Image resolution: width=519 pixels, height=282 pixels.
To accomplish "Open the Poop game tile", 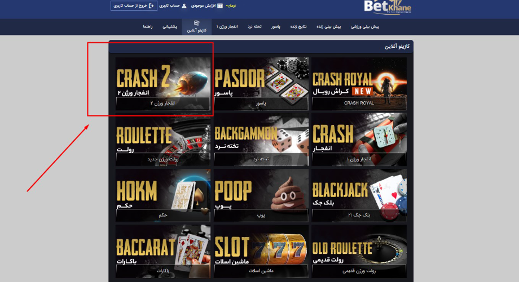I will [x=261, y=195].
